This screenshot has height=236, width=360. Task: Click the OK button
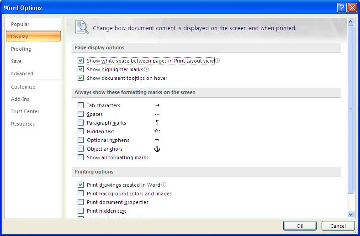pyautogui.click(x=300, y=226)
